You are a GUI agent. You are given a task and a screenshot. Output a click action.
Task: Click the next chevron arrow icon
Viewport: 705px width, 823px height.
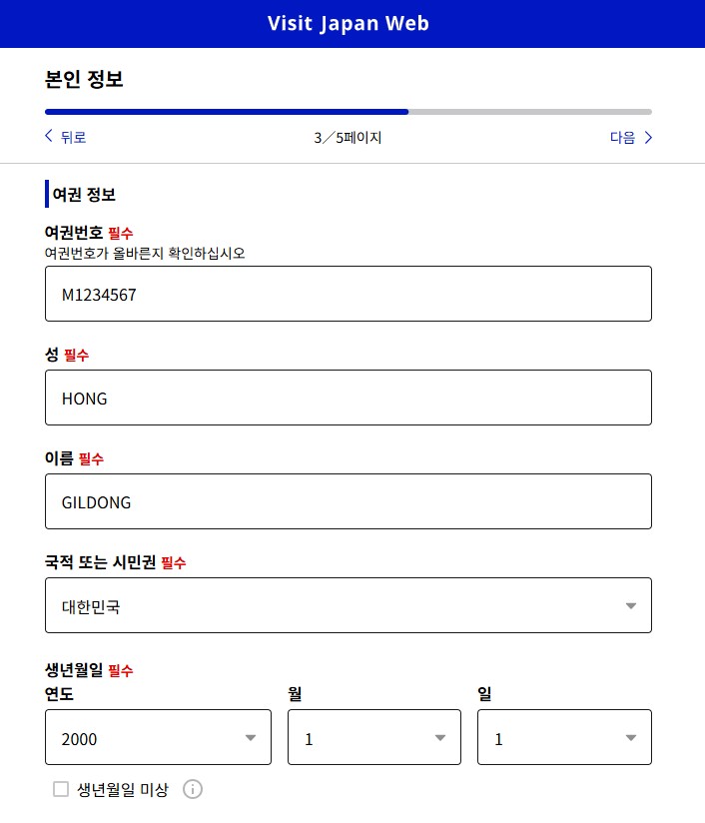[x=648, y=138]
